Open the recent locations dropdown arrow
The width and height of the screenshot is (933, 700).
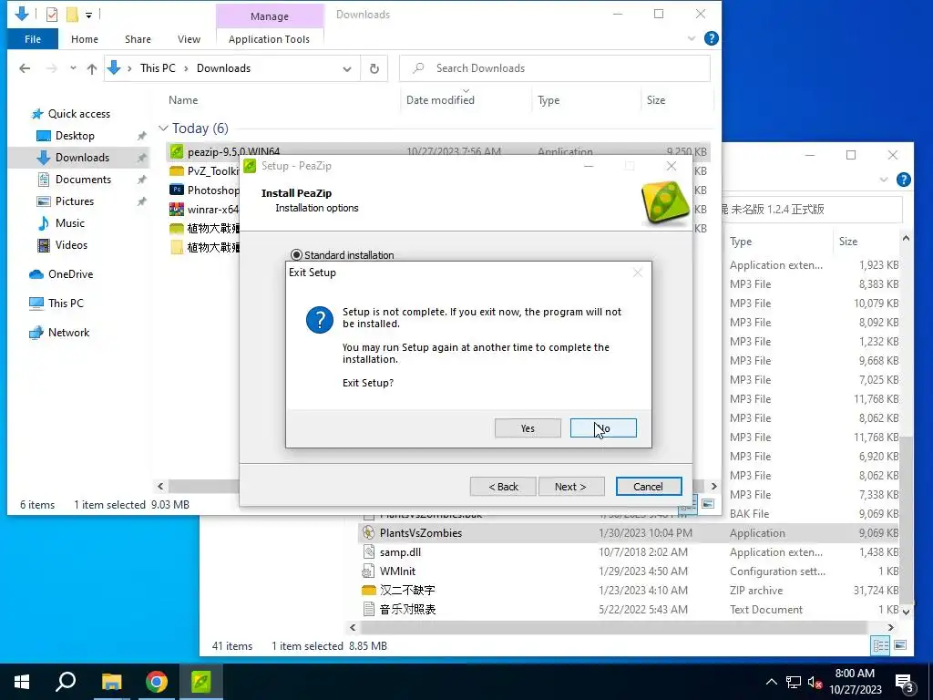point(73,68)
